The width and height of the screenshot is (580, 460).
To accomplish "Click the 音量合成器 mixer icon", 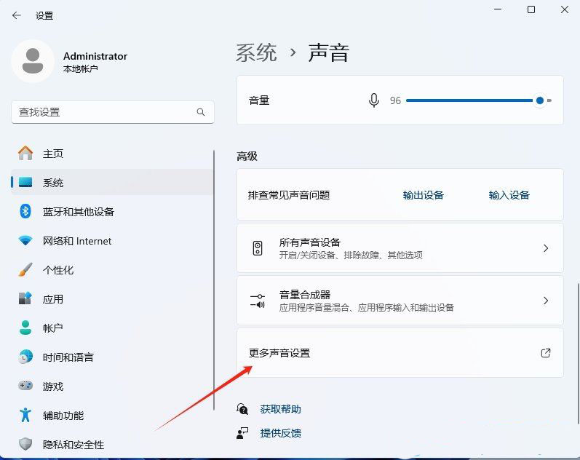I will [x=258, y=301].
